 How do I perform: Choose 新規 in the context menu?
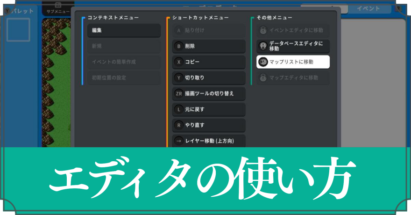[x=124, y=46]
